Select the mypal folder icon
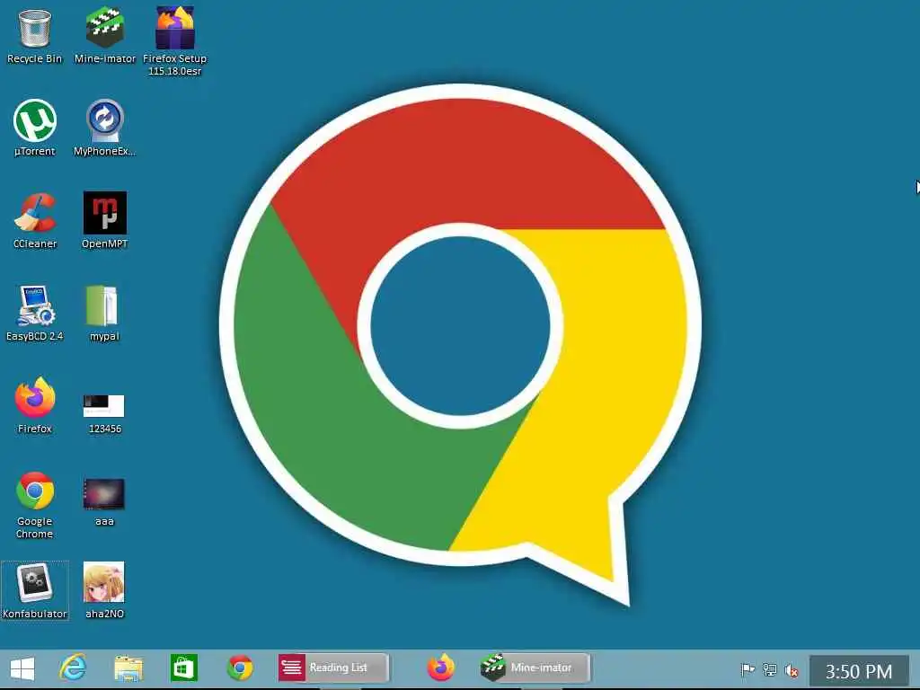 coord(104,314)
